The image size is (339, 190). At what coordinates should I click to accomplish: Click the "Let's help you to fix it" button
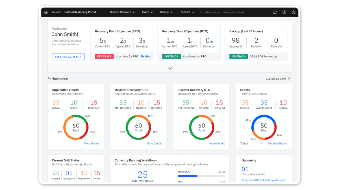click(x=68, y=57)
